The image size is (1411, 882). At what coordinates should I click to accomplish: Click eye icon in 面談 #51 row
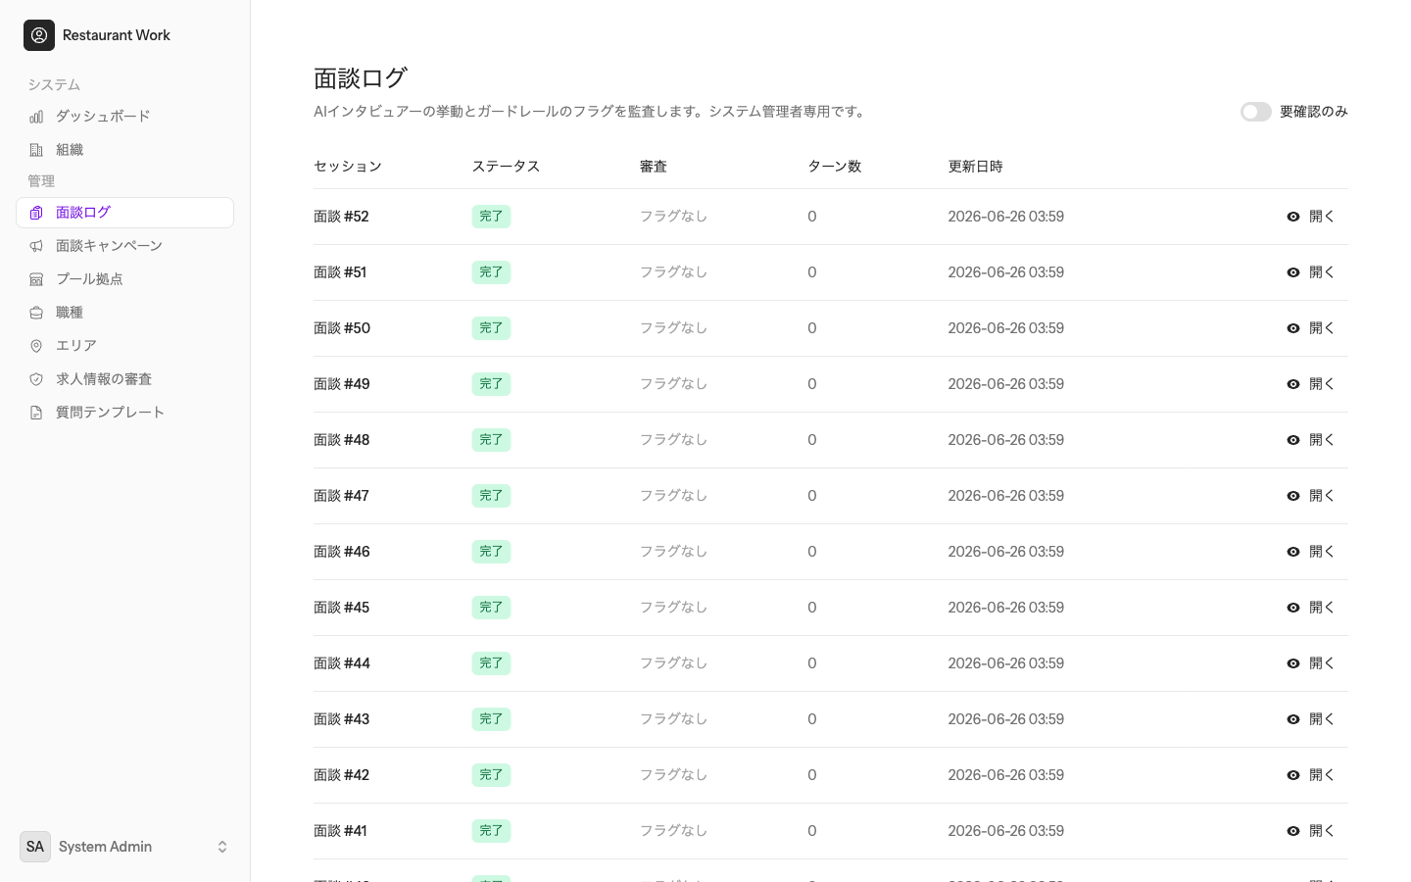coord(1293,272)
